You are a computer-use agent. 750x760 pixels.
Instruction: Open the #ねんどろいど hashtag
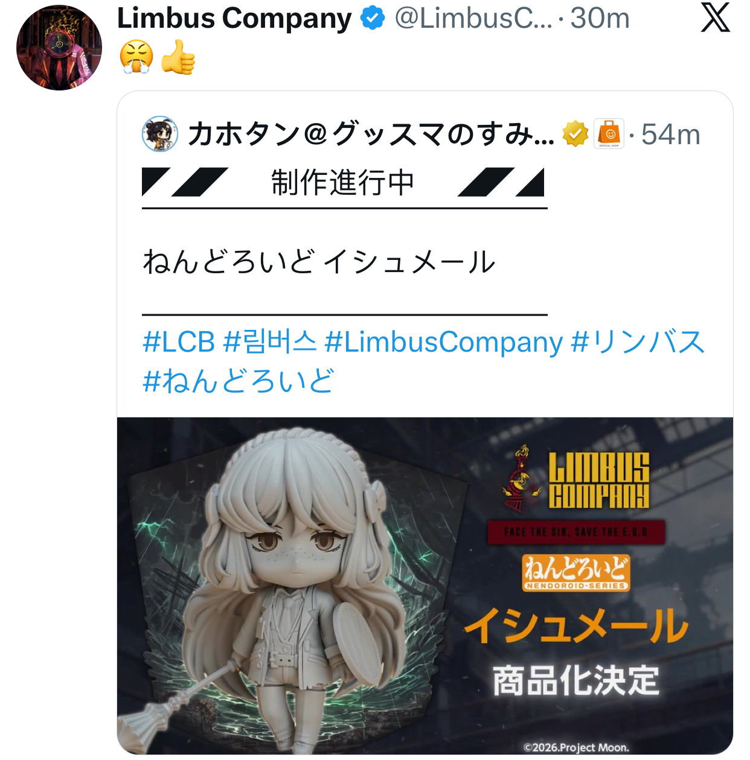239,381
